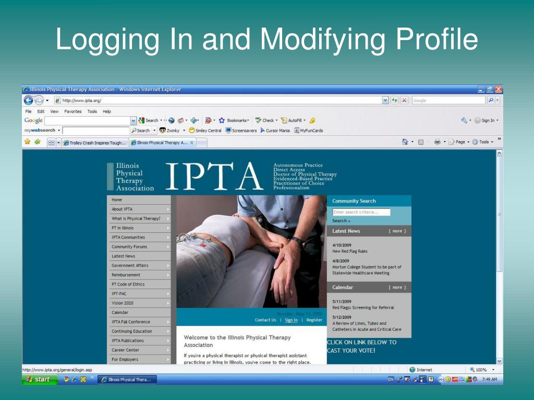Switch to Trolley Crash Inspires Tough tab

point(95,143)
